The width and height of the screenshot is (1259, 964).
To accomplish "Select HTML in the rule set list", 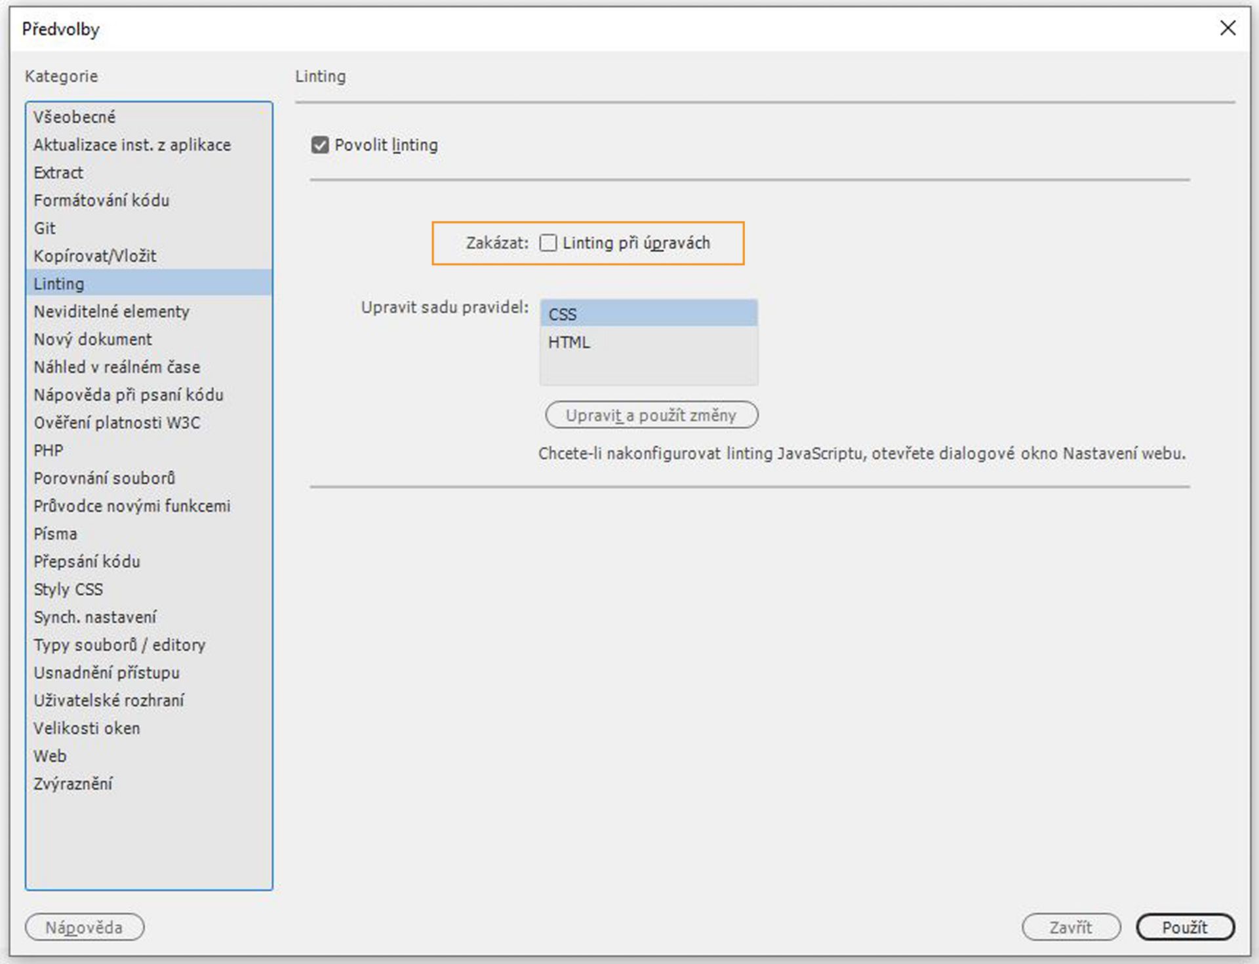I will pos(648,342).
